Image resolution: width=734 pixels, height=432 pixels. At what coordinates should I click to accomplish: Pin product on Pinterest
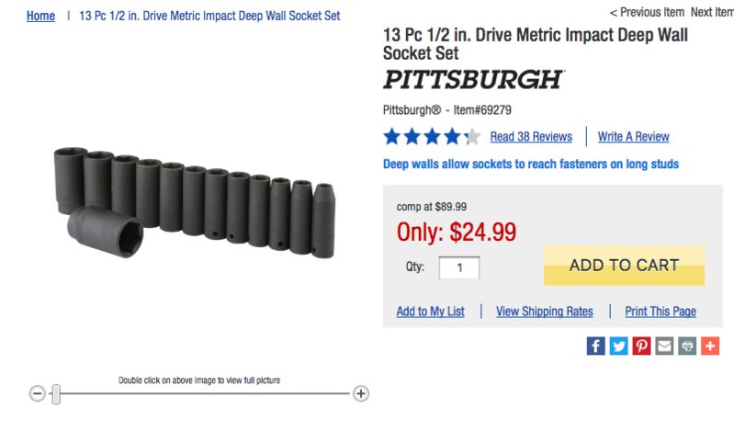pyautogui.click(x=641, y=347)
